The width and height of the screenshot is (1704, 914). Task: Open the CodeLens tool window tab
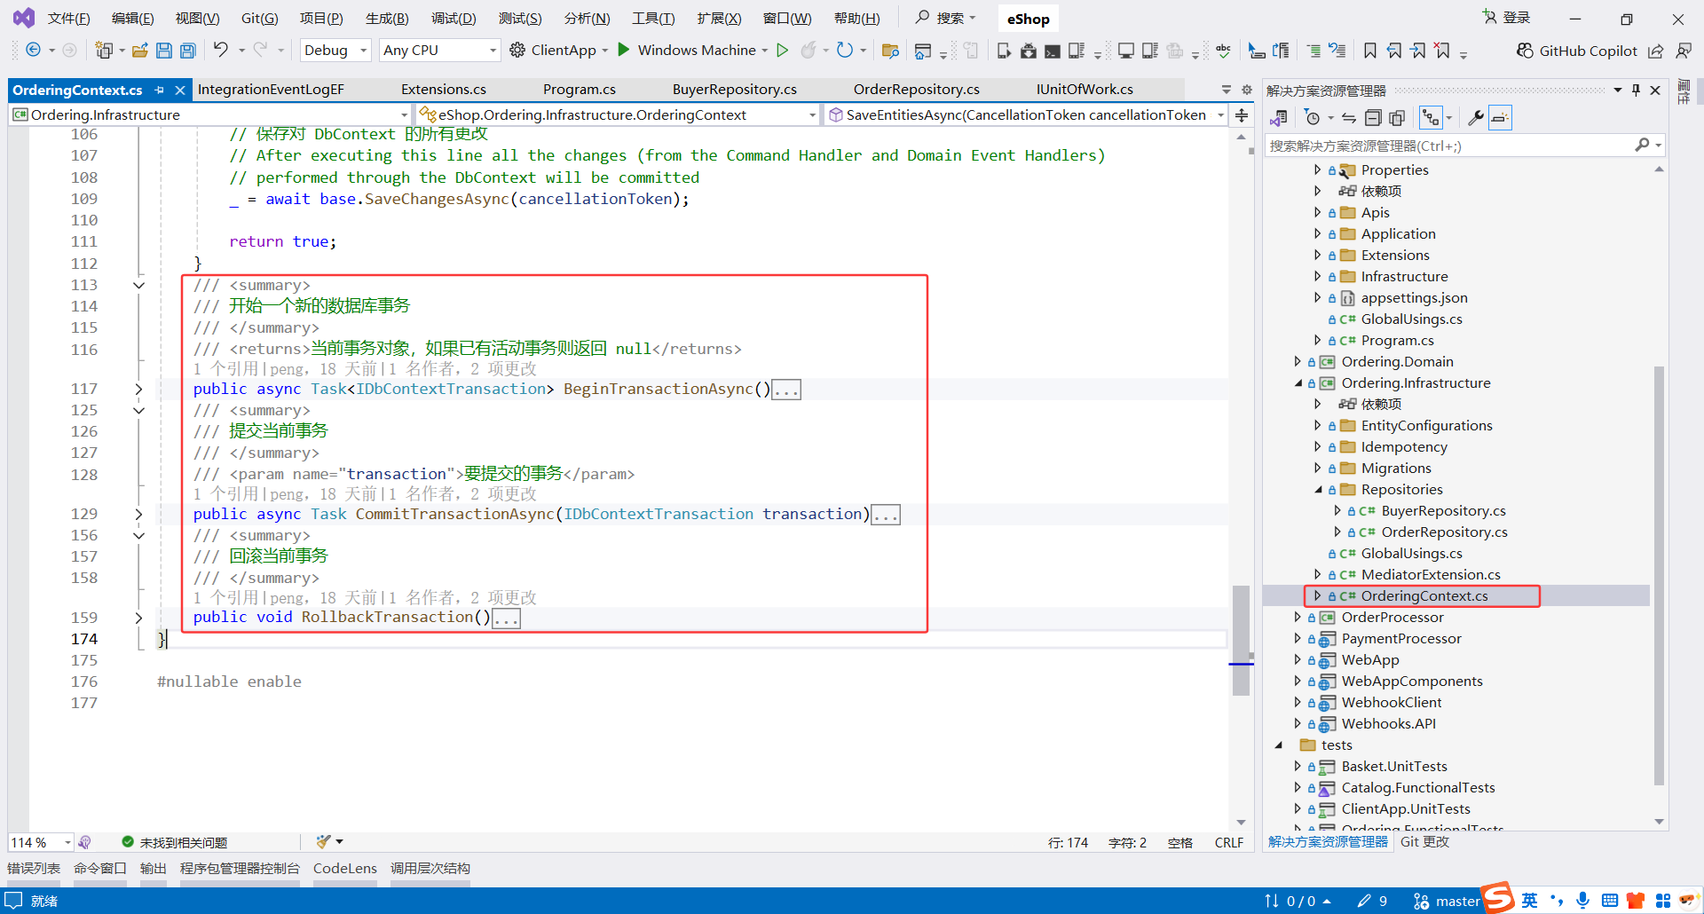tap(345, 869)
